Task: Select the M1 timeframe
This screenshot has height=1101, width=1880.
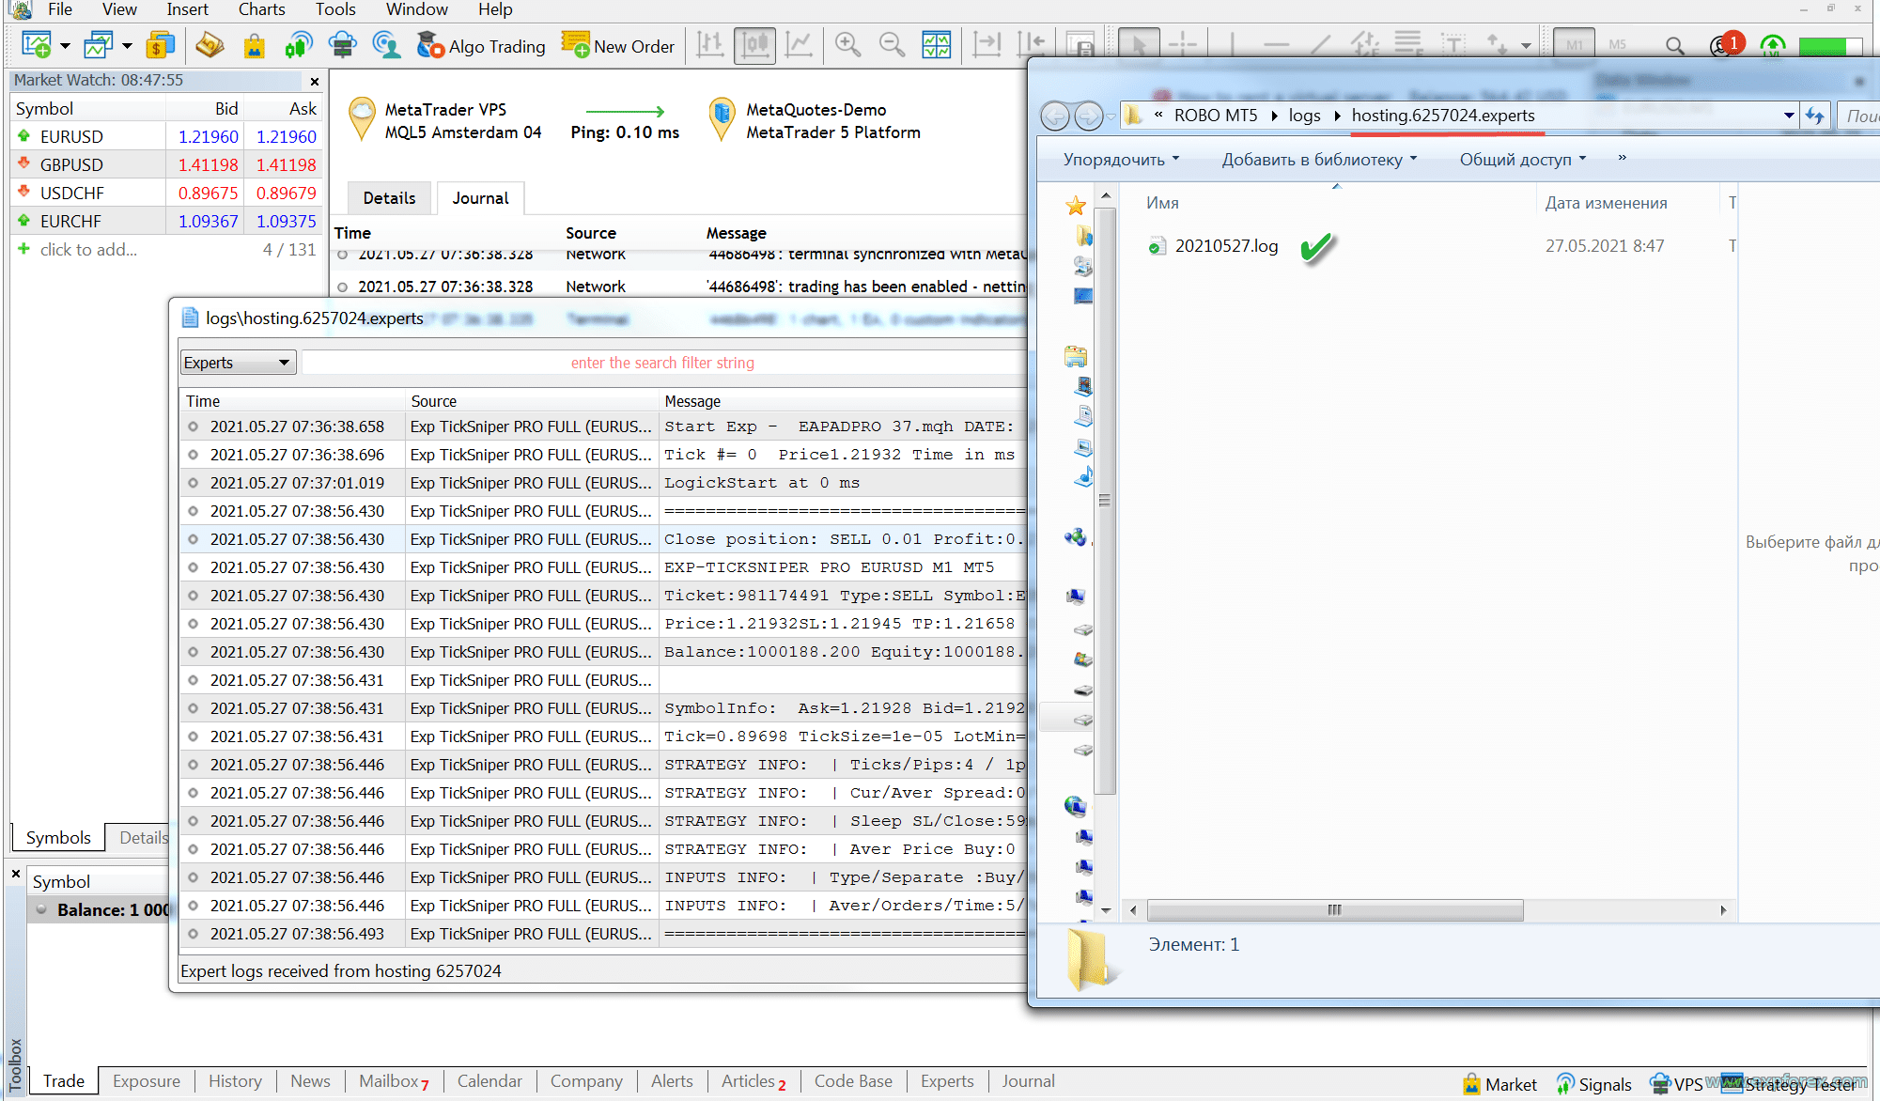Action: (1575, 44)
